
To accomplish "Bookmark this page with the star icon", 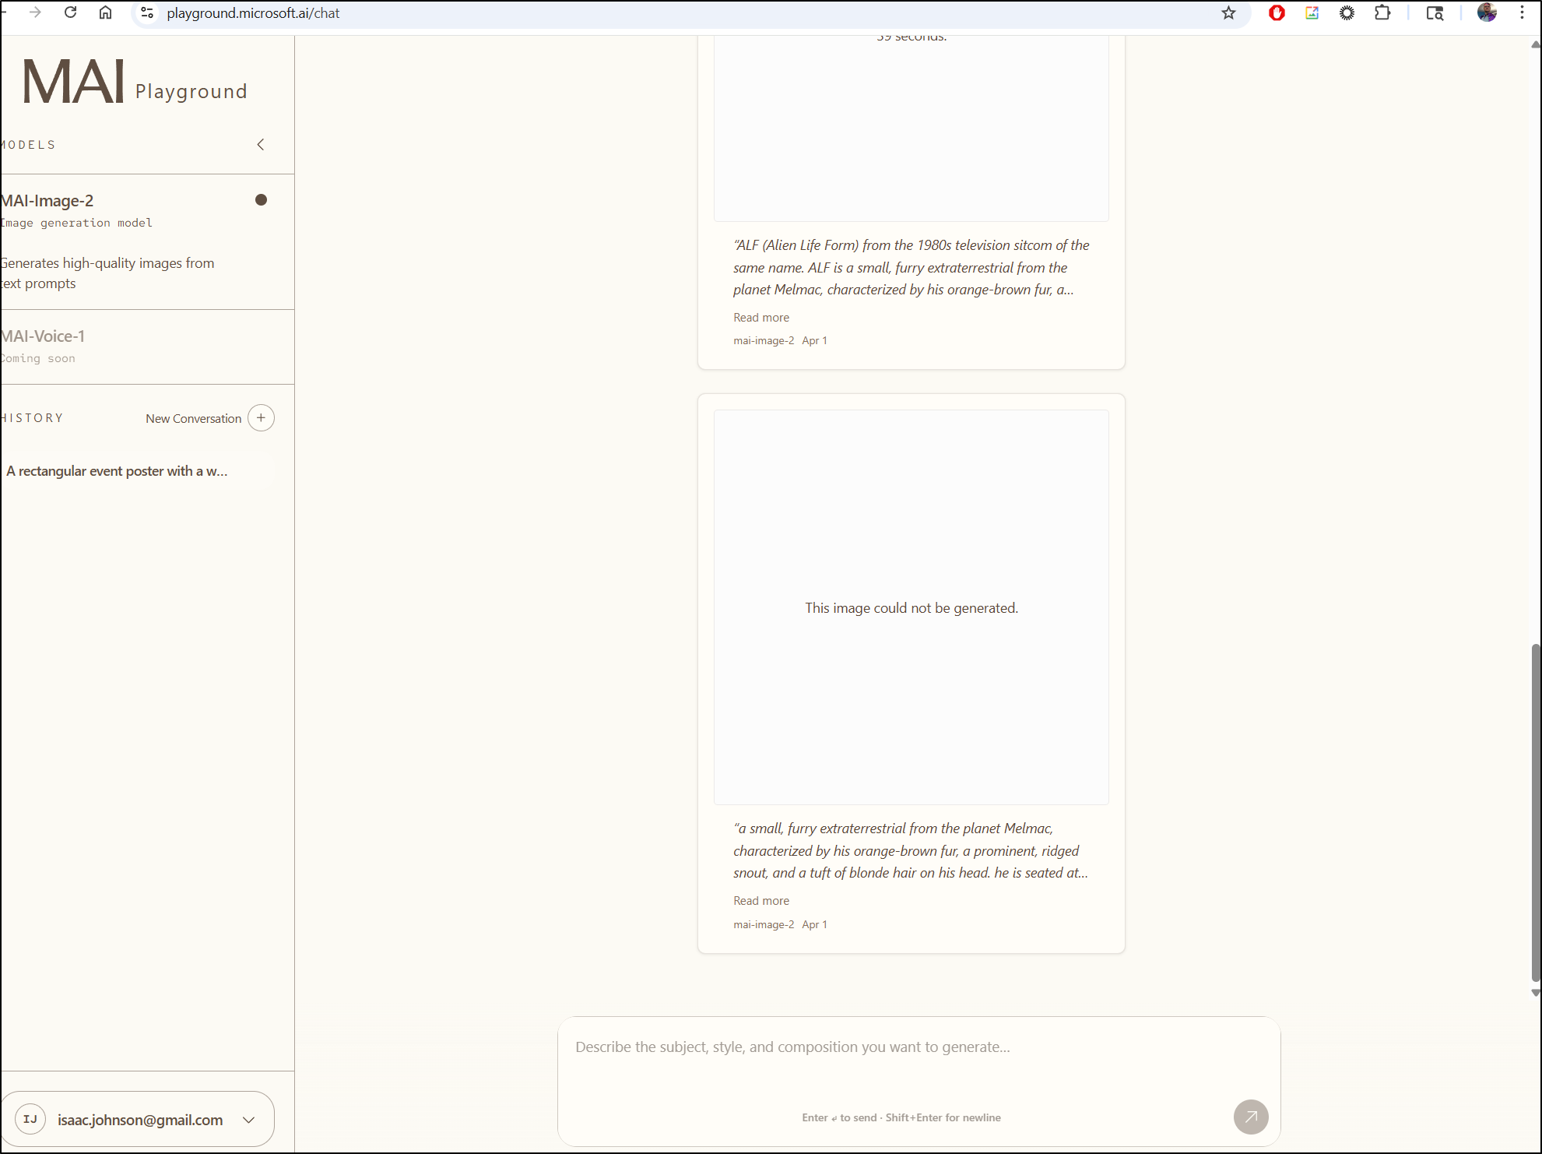I will pyautogui.click(x=1228, y=13).
